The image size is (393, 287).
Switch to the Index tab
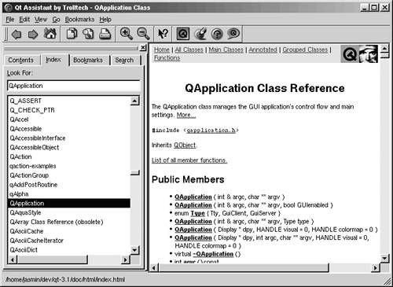pos(53,60)
